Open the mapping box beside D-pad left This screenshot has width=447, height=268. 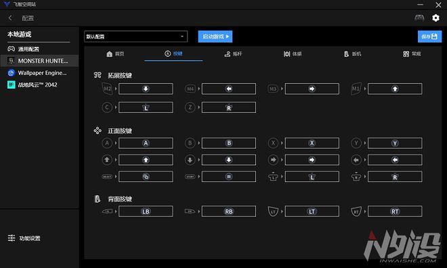click(x=395, y=160)
